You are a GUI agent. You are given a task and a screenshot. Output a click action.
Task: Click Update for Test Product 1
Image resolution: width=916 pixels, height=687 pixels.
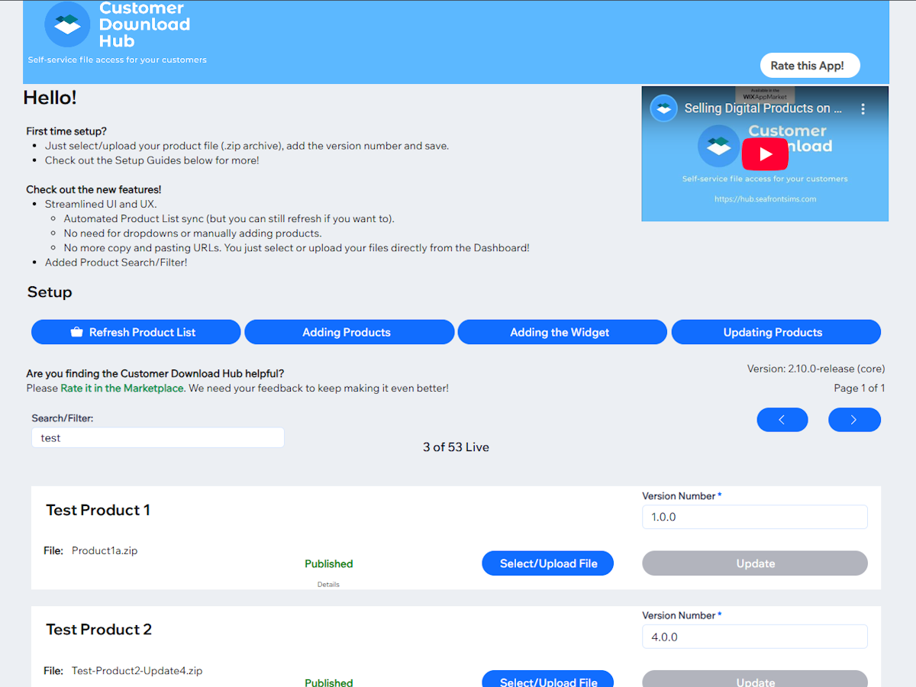click(x=755, y=563)
